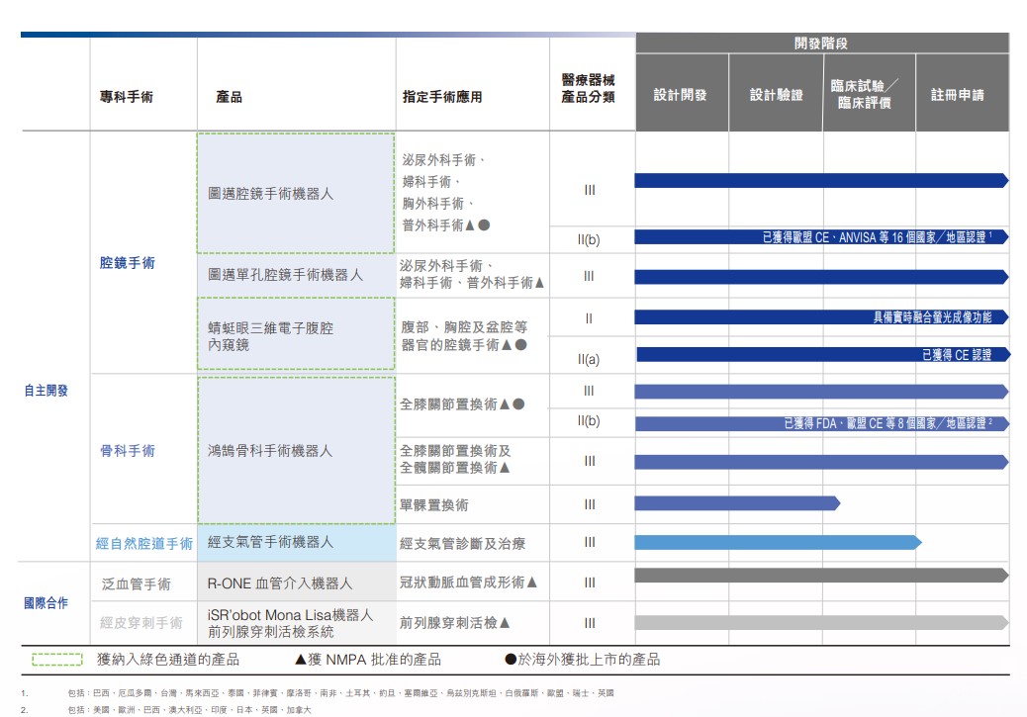The height and width of the screenshot is (717, 1027).
Task: Select the bar label '已獲得 FDA、歐盟 CE 等 8 個國家/地區認證'
Action: [x=888, y=423]
